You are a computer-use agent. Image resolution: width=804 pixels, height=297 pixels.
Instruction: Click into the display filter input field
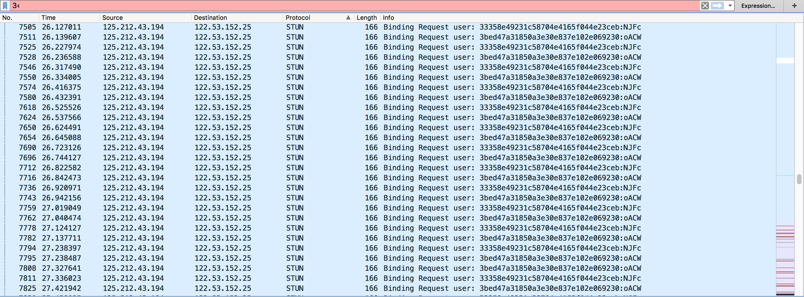343,6
